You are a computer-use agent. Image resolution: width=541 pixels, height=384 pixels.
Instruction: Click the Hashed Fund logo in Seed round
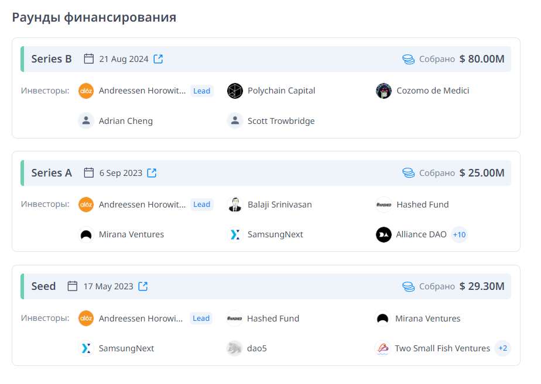[x=234, y=318]
